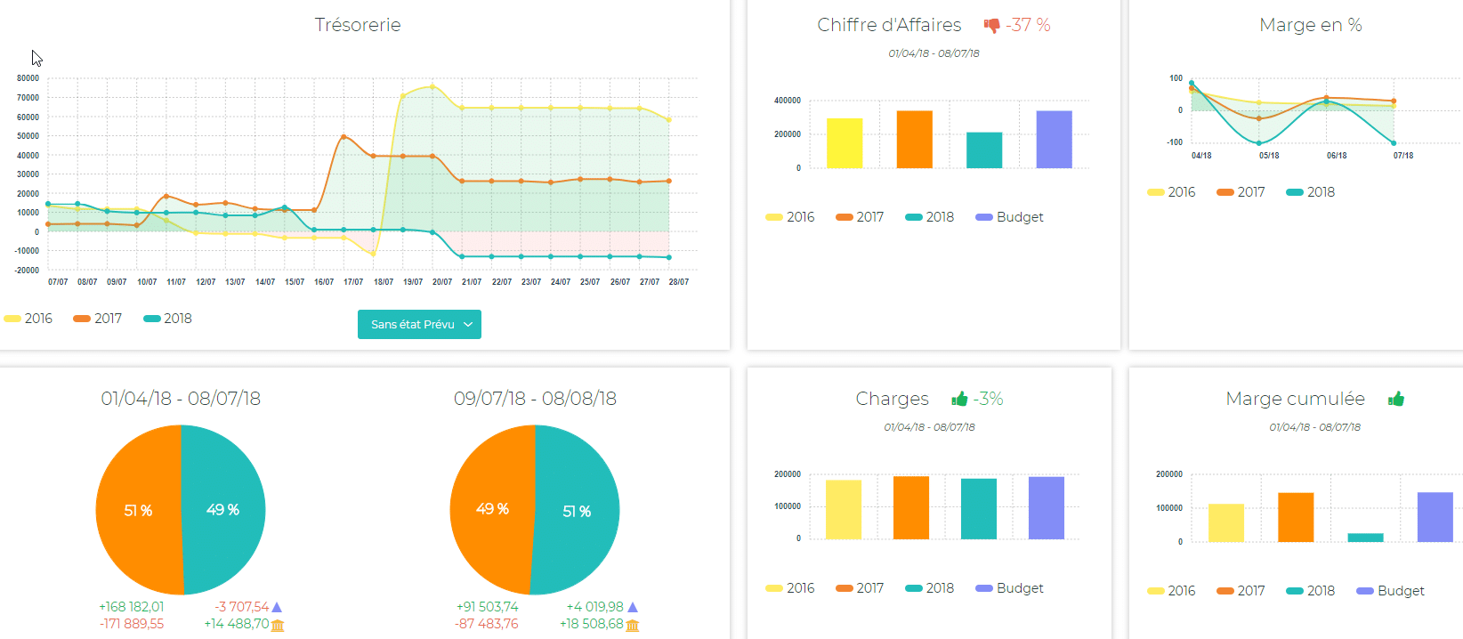This screenshot has width=1463, height=639.
Task: Click the bank icon next to +14 488,70
Action: coord(278,625)
